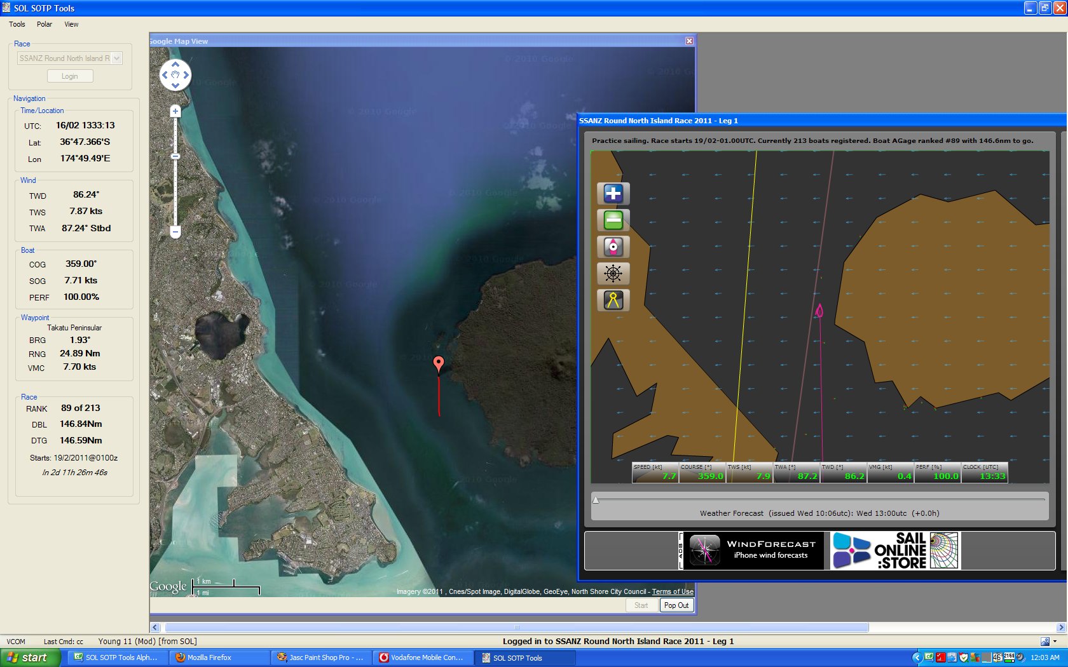Zoom in the race chart with the blue plus

click(613, 194)
